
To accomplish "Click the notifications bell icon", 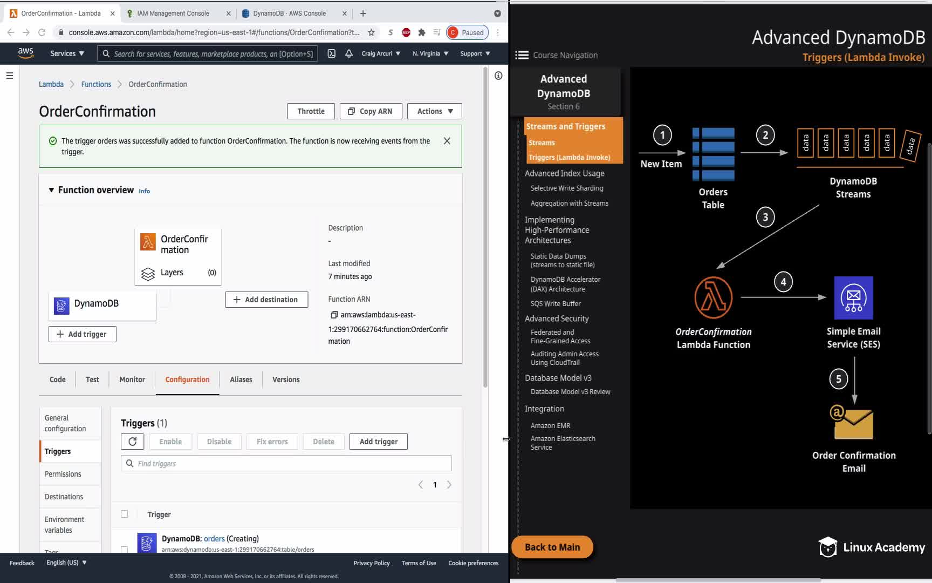I will (x=349, y=53).
